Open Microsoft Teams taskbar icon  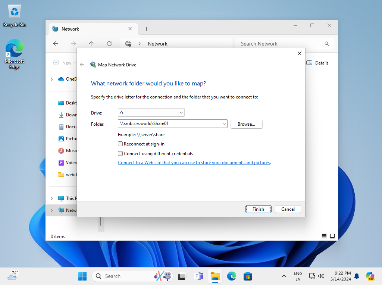pos(199,276)
